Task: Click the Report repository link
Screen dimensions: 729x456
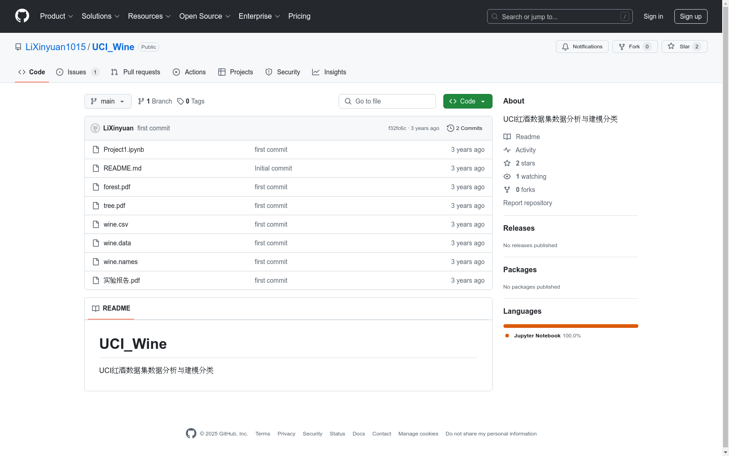Action: point(528,203)
